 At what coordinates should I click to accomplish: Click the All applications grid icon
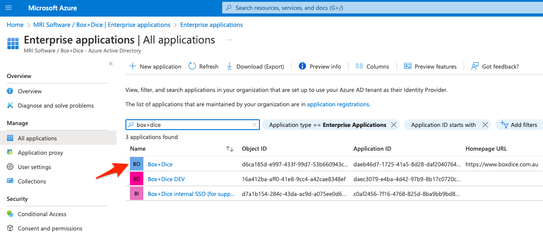pos(10,138)
